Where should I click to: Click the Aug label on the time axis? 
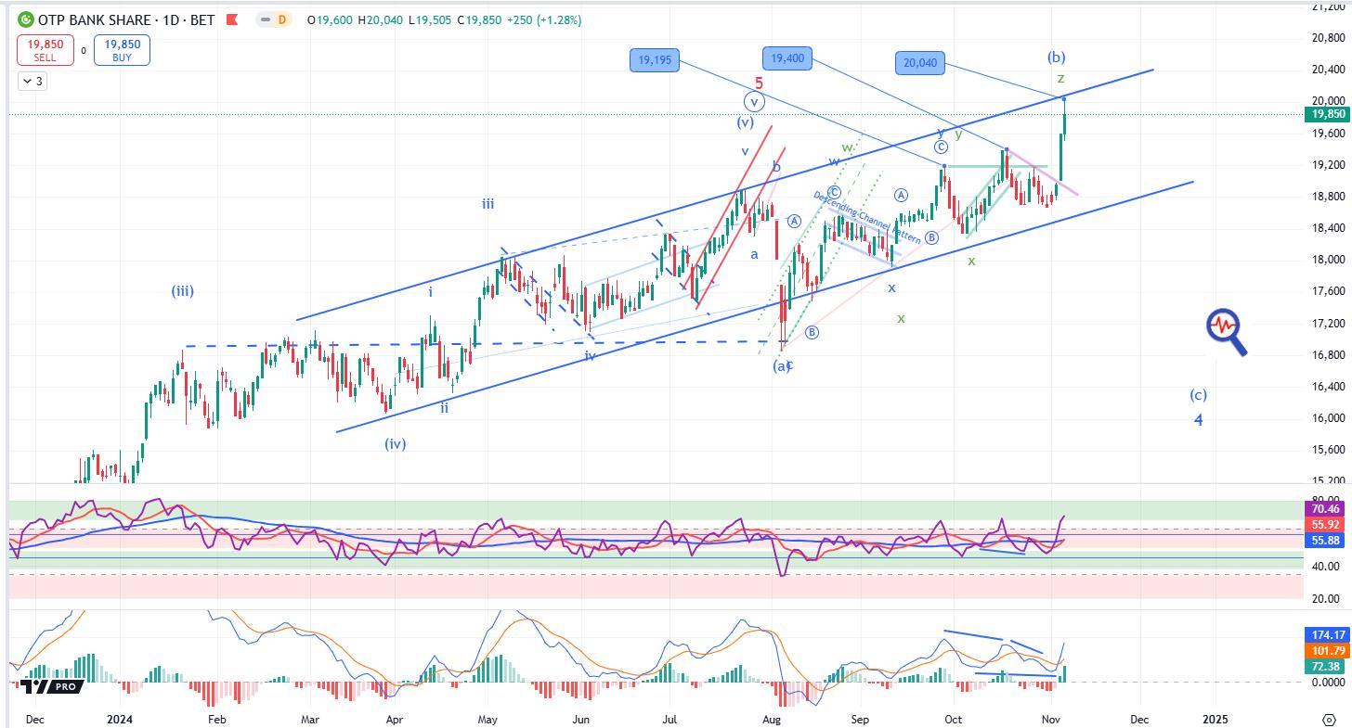[772, 719]
